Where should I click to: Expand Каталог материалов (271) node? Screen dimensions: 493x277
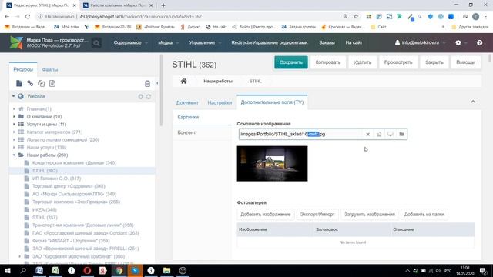pos(14,132)
